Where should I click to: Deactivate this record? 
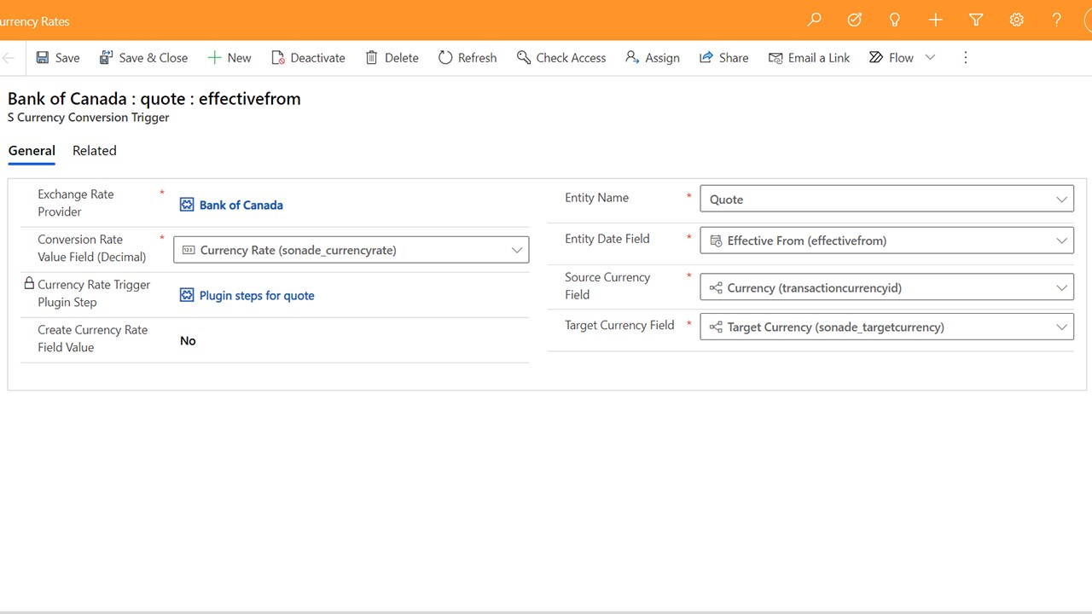click(x=308, y=58)
